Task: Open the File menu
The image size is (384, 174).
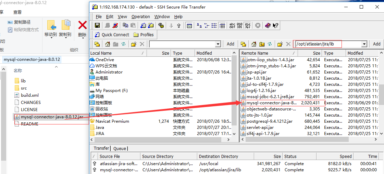Action: point(99,17)
